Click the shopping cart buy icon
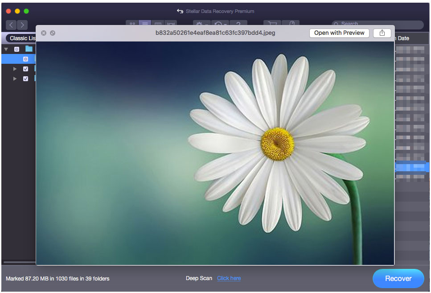 tap(272, 23)
